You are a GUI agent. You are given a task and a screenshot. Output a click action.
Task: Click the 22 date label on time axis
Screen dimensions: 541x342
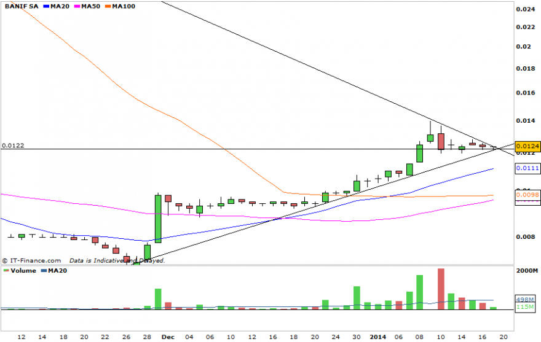(x=105, y=337)
